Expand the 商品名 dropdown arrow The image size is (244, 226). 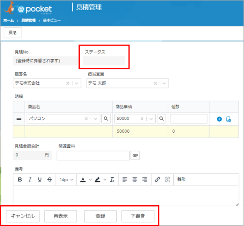pos(96,119)
